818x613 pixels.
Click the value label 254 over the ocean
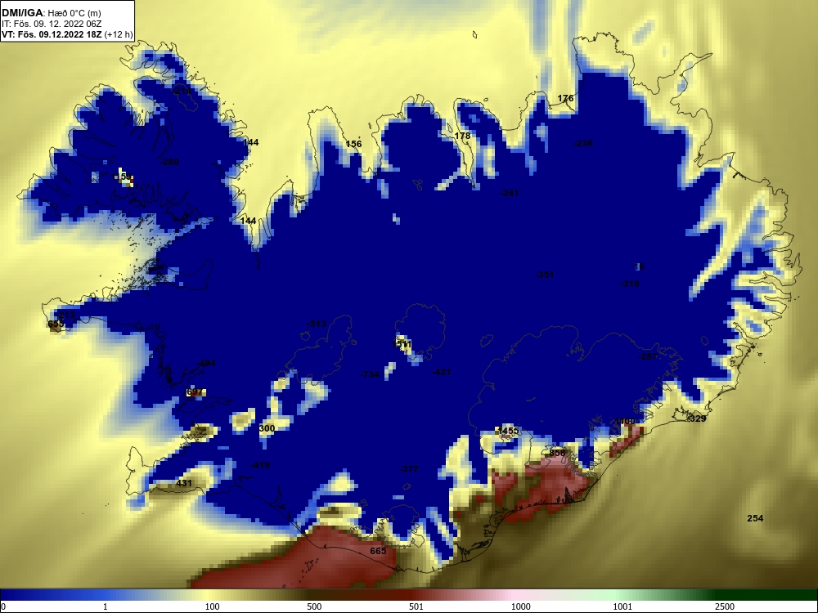755,518
